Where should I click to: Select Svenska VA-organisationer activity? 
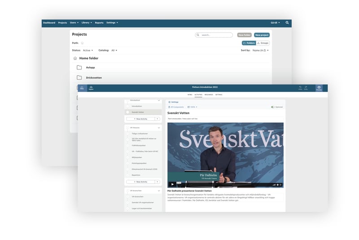tap(143, 202)
